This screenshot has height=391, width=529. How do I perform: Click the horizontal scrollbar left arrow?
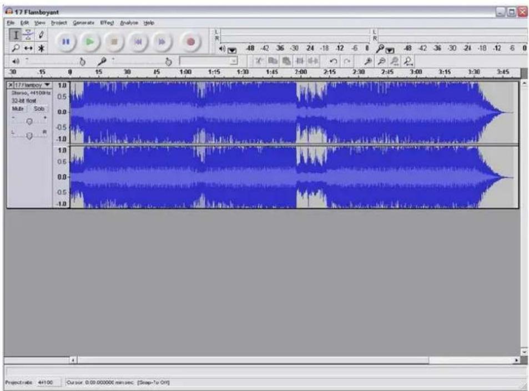coord(73,360)
